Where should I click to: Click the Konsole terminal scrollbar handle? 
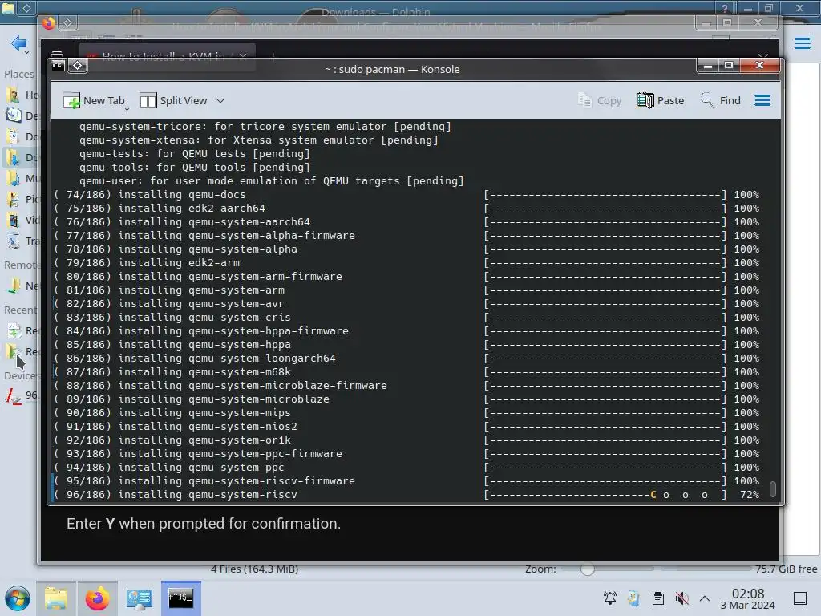tap(773, 488)
